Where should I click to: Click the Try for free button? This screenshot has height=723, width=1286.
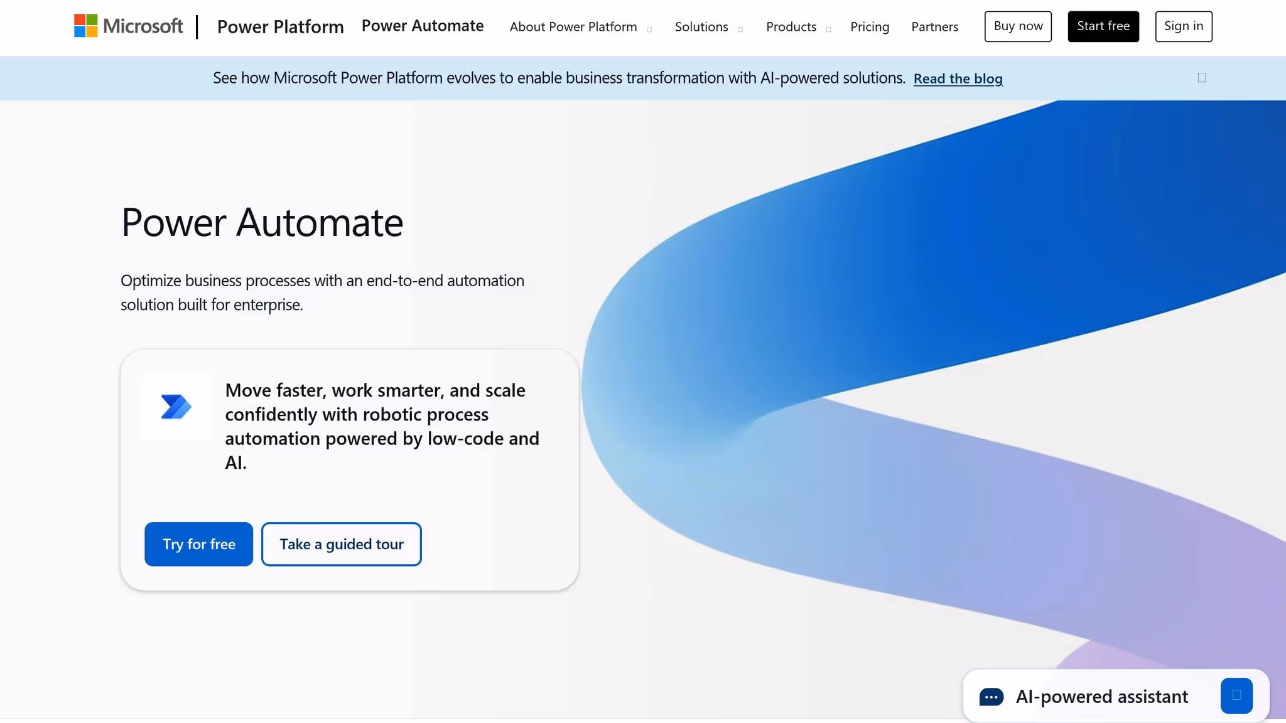pos(198,544)
